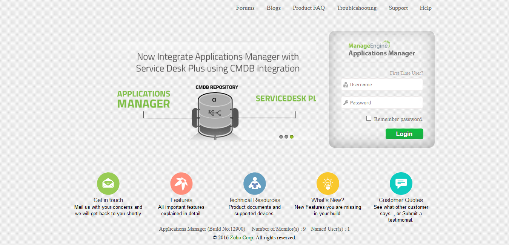Open the Blogs link
The image size is (509, 245).
pyautogui.click(x=274, y=8)
